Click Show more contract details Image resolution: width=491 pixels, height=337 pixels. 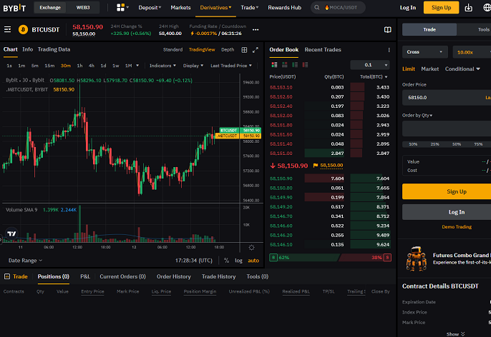coord(456,334)
